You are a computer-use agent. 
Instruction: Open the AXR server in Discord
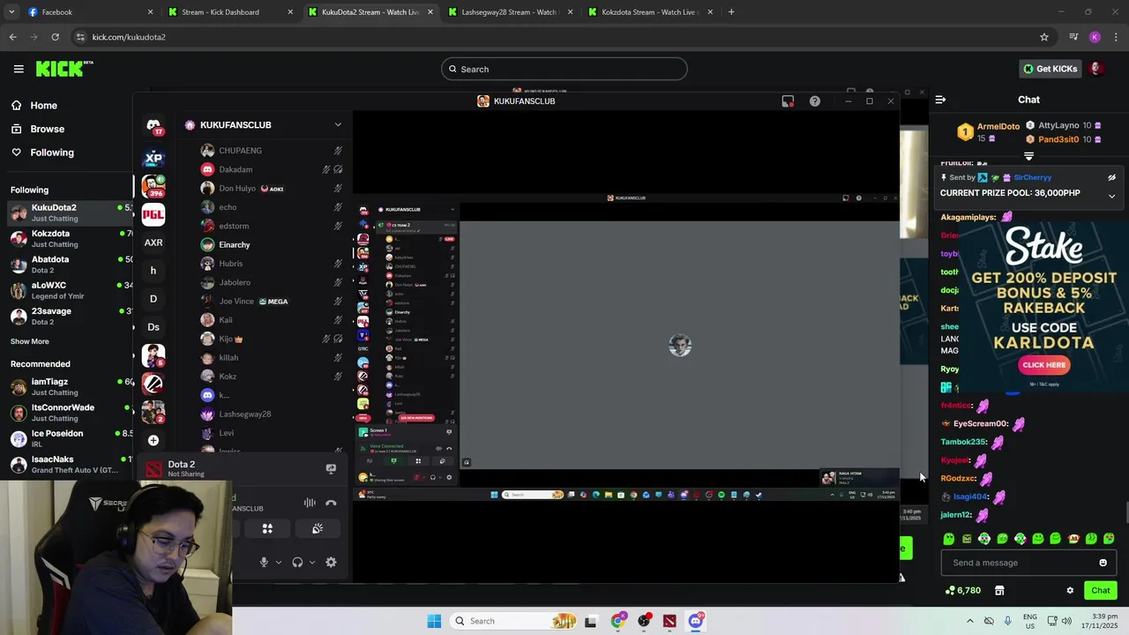[153, 243]
